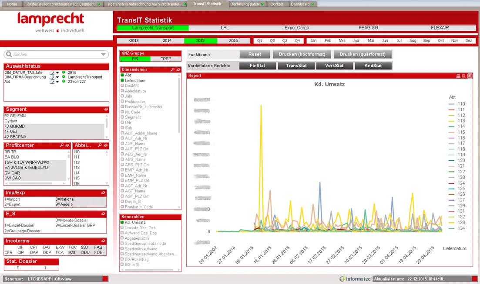
Task: Check the BG in % Kennzahl
Action: (122, 264)
